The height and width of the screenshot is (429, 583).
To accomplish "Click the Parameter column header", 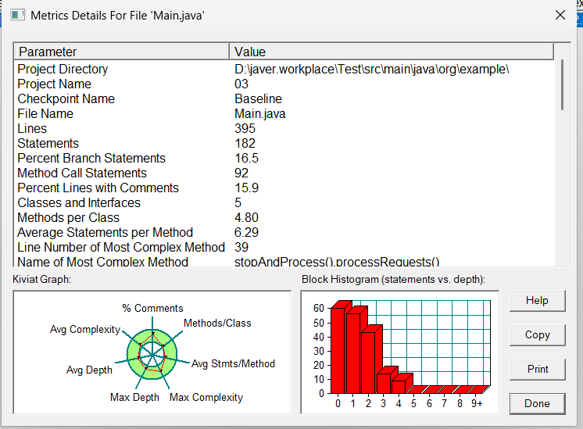I will pyautogui.click(x=121, y=52).
